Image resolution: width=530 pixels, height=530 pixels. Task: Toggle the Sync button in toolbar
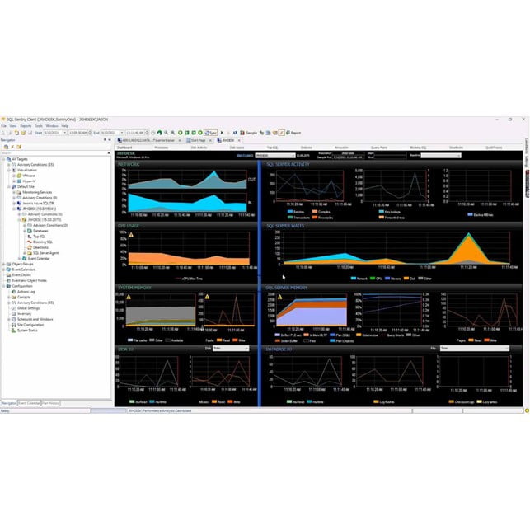[211, 132]
